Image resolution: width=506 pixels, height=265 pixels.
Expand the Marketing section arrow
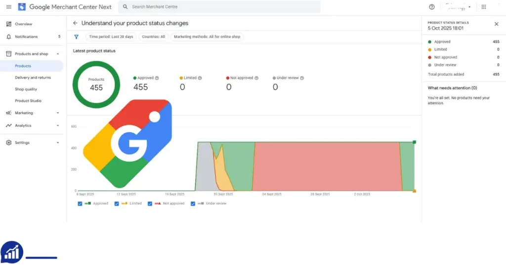pyautogui.click(x=58, y=113)
